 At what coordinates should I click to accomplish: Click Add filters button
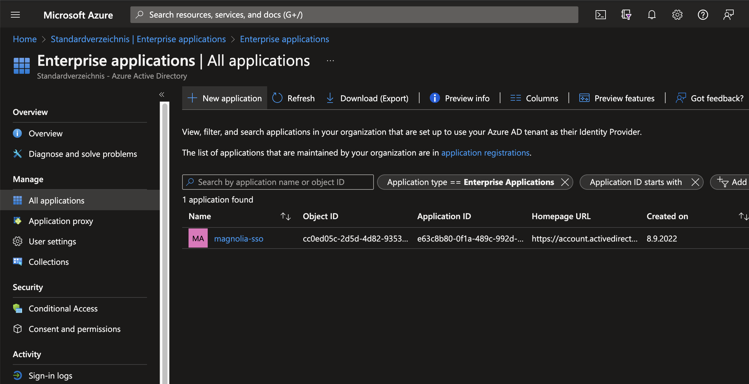click(730, 182)
